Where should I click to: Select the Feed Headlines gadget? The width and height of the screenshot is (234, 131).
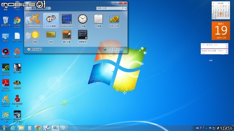pyautogui.click(x=83, y=36)
